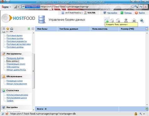Open the Яндекс dropdown in browser toolbar

pos(6,7)
